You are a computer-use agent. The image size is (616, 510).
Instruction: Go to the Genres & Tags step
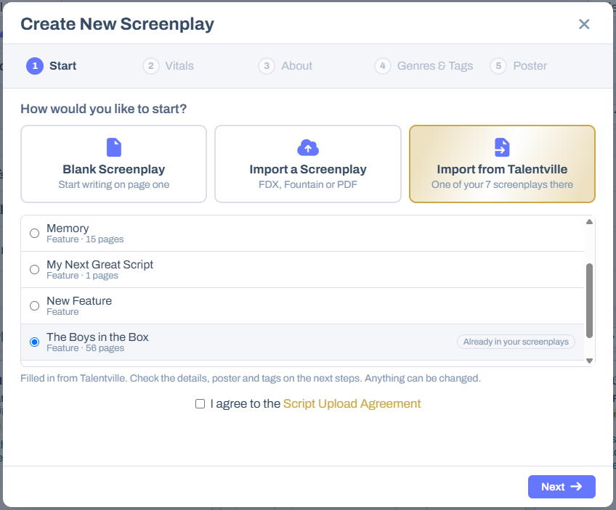coord(423,66)
